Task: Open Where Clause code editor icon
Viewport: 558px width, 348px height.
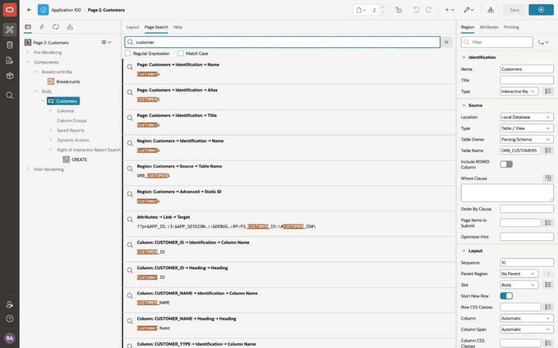Action: (x=548, y=178)
